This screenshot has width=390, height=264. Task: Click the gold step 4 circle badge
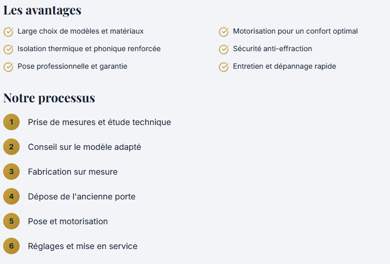(11, 197)
